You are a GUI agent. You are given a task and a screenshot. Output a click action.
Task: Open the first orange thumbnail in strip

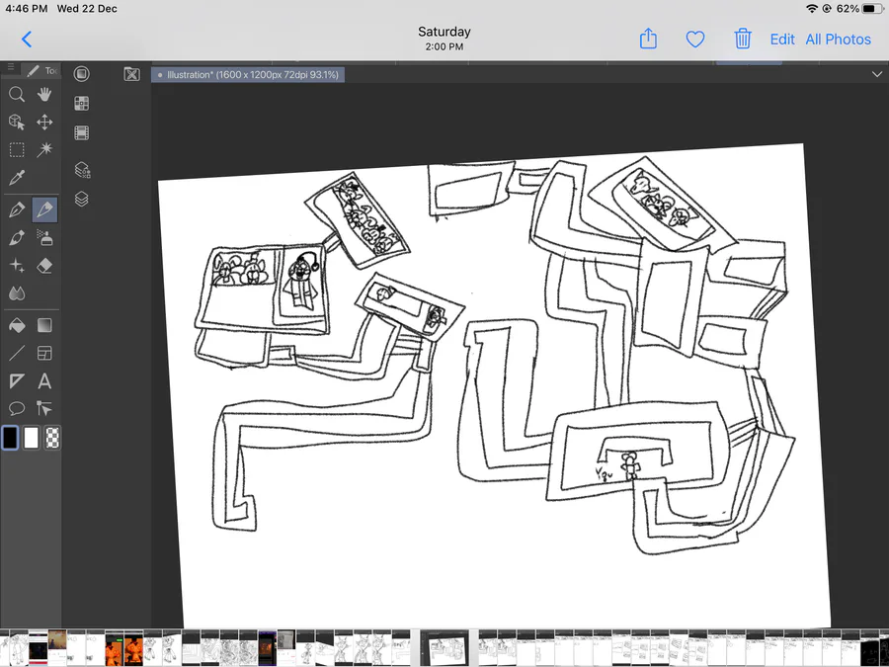(114, 647)
